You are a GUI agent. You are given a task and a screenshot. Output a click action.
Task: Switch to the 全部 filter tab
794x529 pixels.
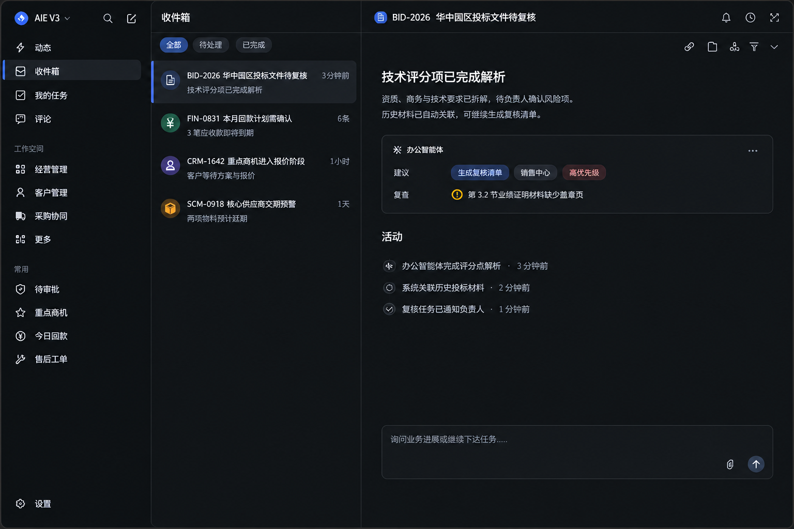pos(174,45)
